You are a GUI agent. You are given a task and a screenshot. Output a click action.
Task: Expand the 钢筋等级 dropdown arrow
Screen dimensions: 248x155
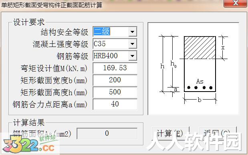tap(133, 56)
